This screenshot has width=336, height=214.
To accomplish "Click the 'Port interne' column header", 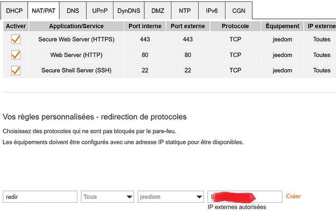I will [x=145, y=26].
